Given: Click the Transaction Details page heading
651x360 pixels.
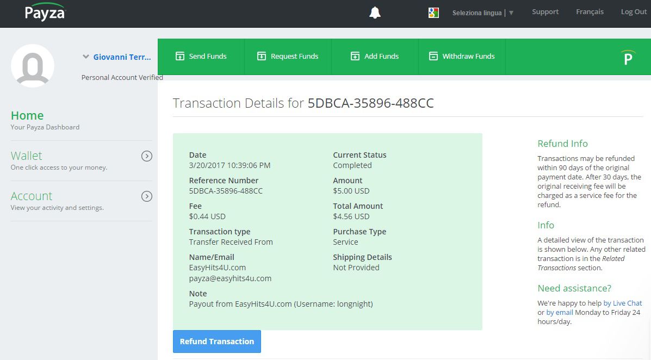Looking at the screenshot, I should (303, 103).
